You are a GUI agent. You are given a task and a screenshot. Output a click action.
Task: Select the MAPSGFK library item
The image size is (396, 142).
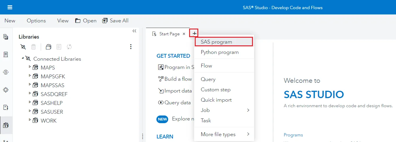click(x=53, y=77)
